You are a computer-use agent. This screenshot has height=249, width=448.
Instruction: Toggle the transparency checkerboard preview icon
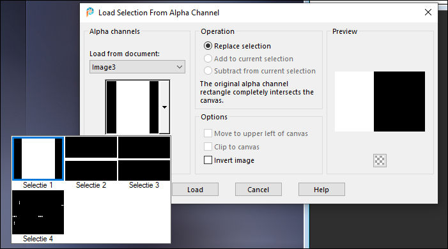coord(380,160)
